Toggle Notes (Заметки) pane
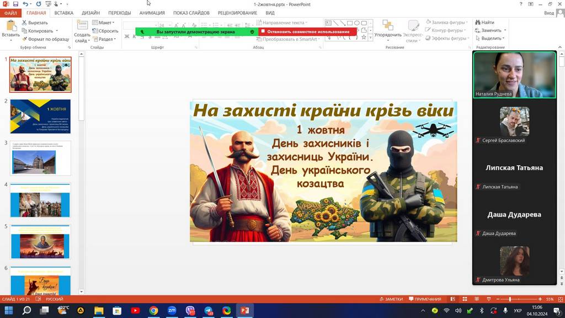Image resolution: width=565 pixels, height=318 pixels. 391,299
